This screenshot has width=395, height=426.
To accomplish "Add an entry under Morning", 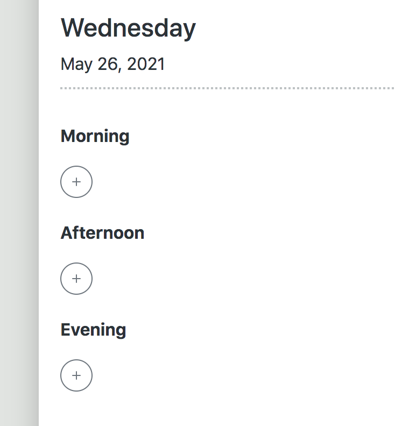I will 76,182.
